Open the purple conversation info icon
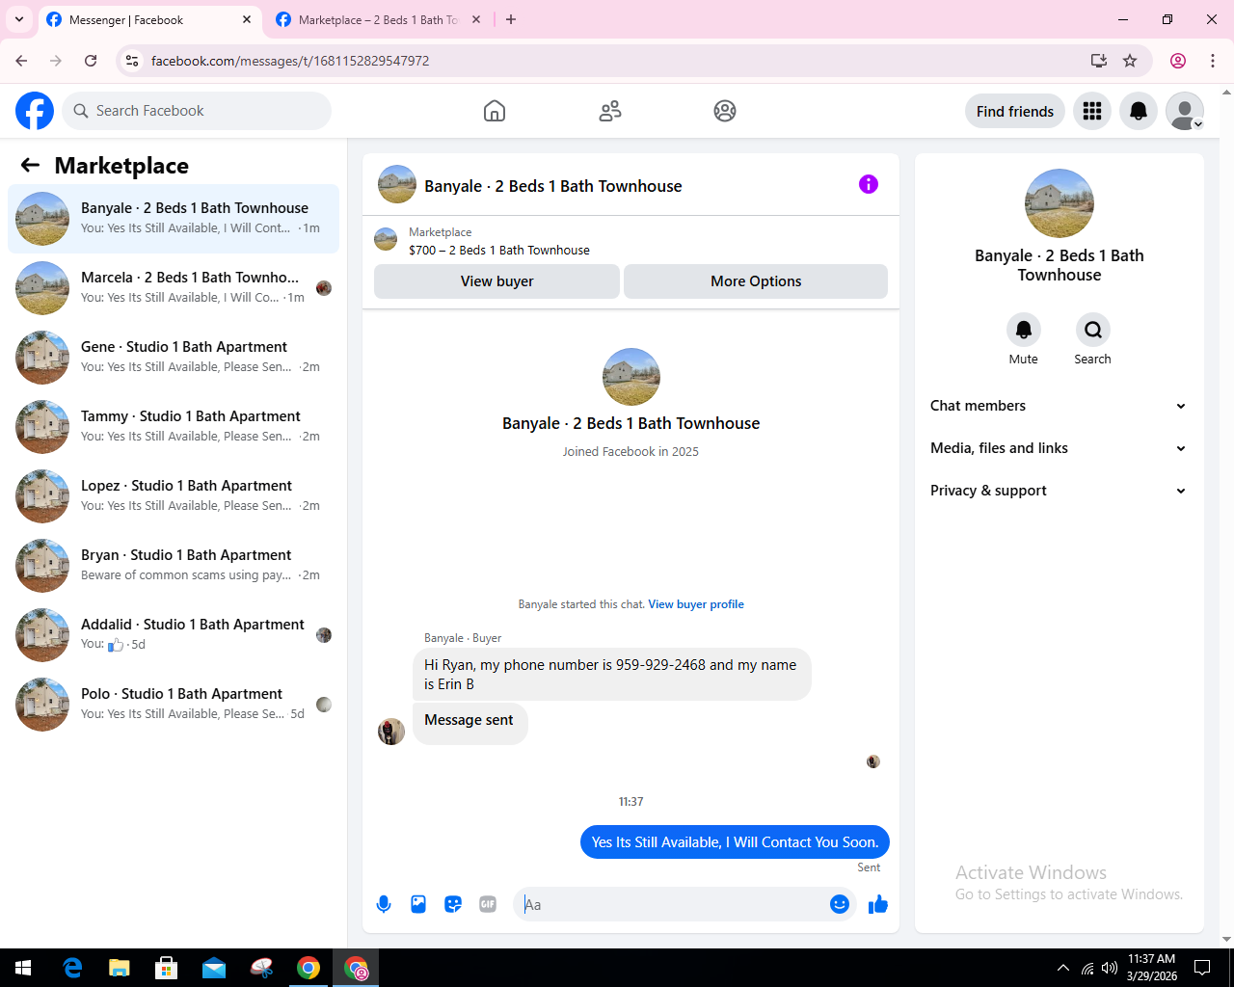Image resolution: width=1234 pixels, height=987 pixels. (869, 184)
